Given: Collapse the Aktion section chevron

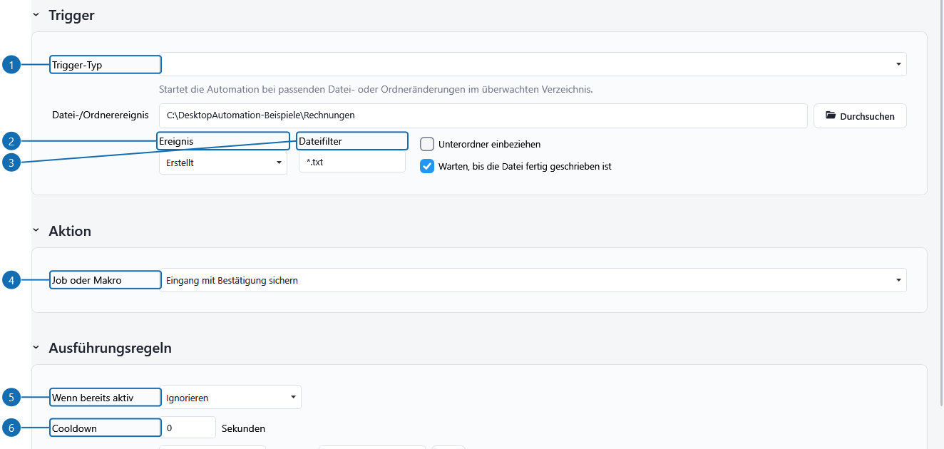Looking at the screenshot, I should 36,231.
